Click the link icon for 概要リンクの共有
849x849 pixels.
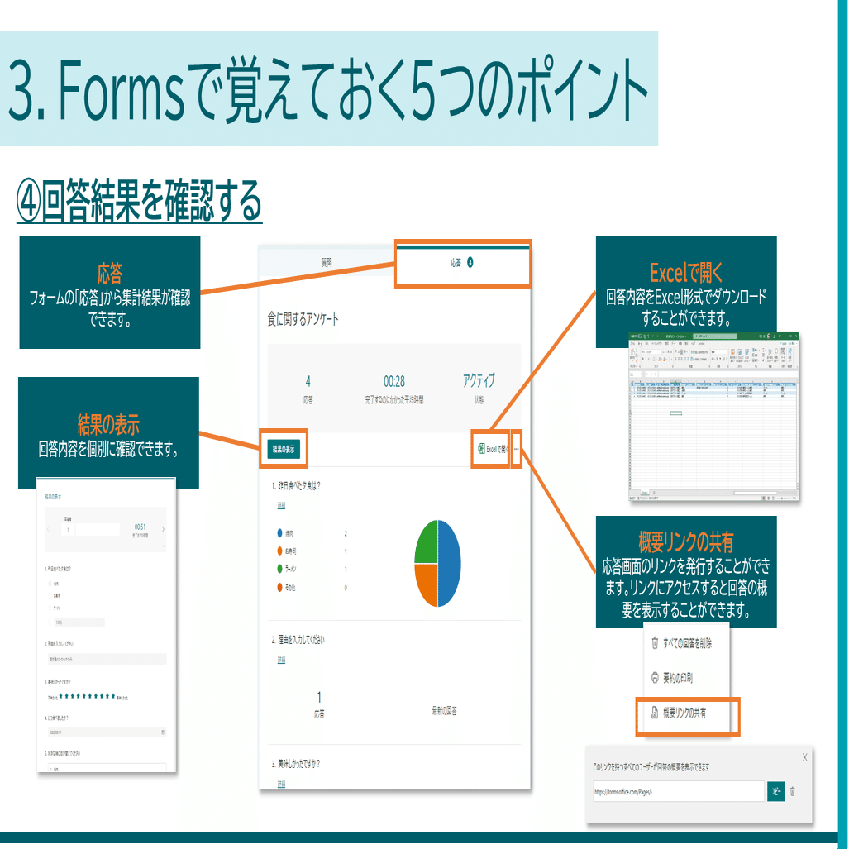pyautogui.click(x=656, y=713)
